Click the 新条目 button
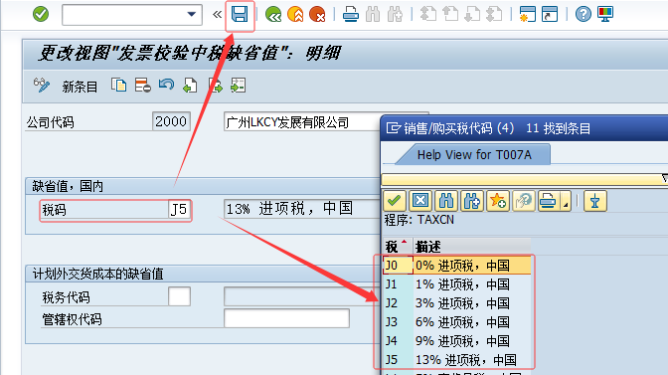 80,87
